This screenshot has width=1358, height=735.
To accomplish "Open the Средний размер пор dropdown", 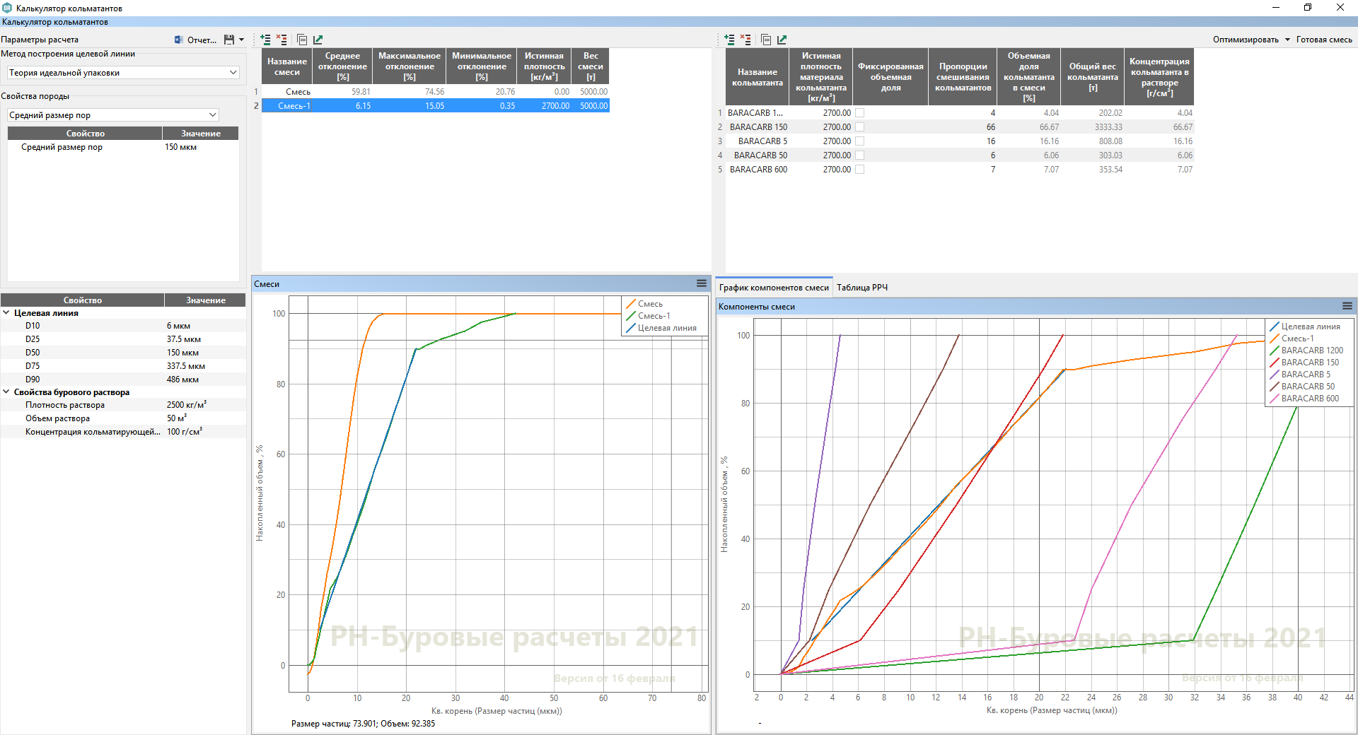I will tap(113, 115).
